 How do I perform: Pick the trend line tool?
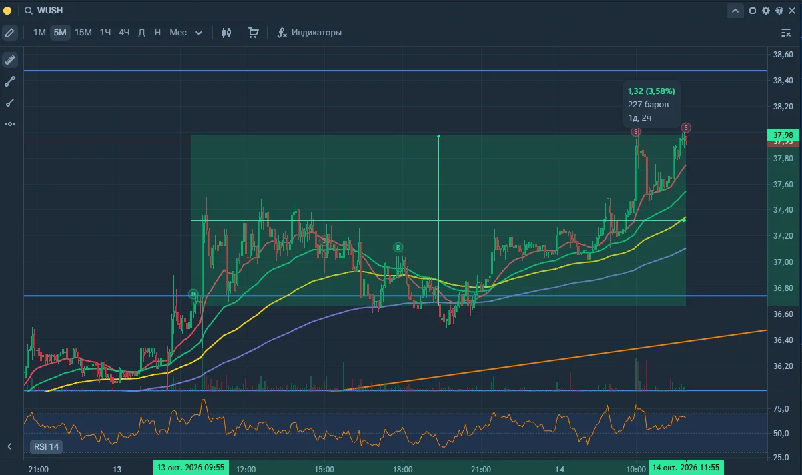coord(9,81)
